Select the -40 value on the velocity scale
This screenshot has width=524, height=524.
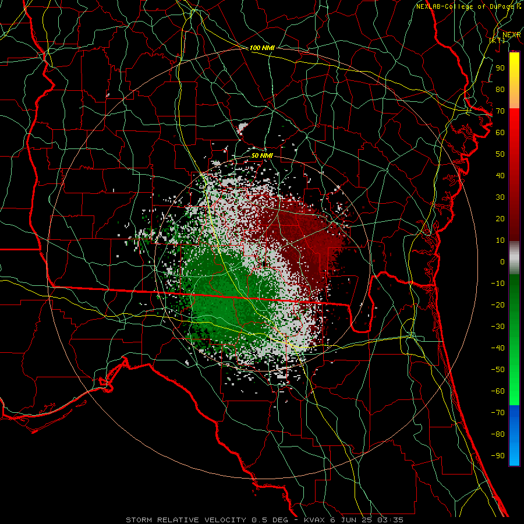tap(498, 348)
